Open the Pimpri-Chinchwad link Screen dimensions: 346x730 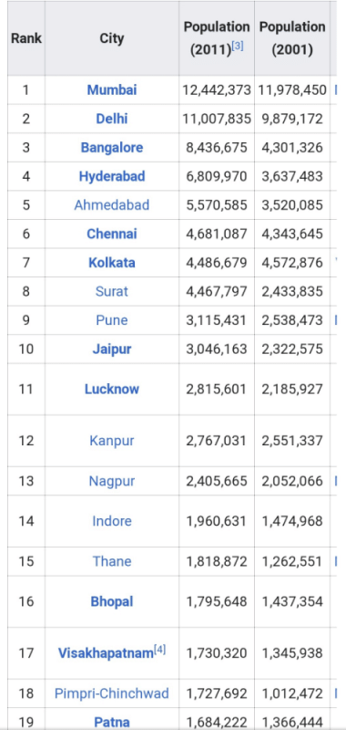112,693
